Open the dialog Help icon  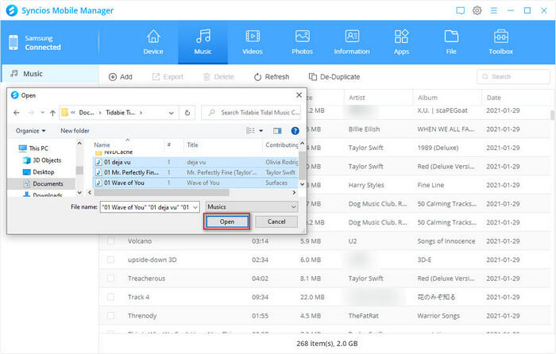[295, 131]
